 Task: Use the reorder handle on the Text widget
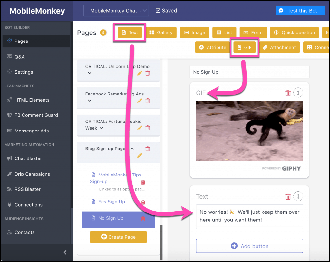[298, 196]
